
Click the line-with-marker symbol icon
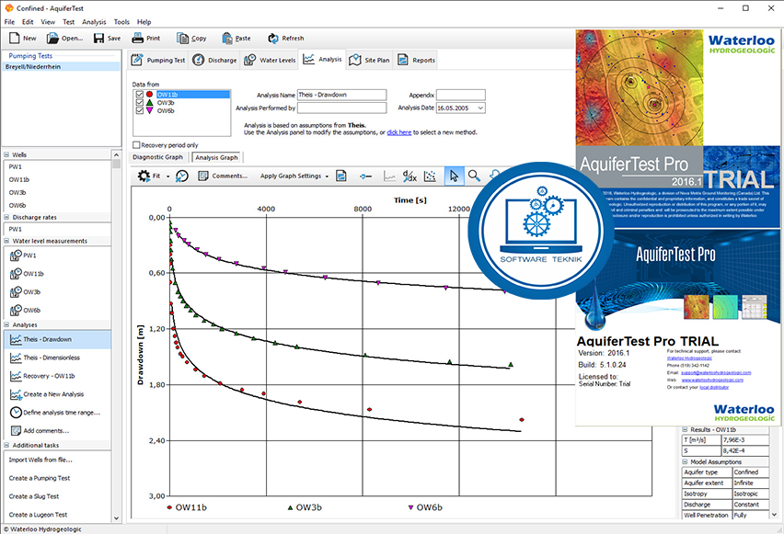365,176
